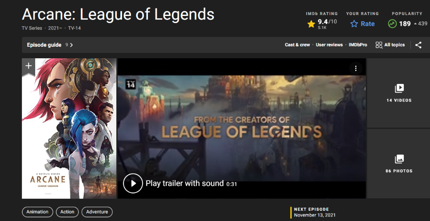The height and width of the screenshot is (221, 430).
Task: Select the Action genre chip
Action: (67, 212)
